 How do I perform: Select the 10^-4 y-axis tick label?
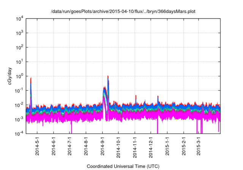(x=19, y=134)
